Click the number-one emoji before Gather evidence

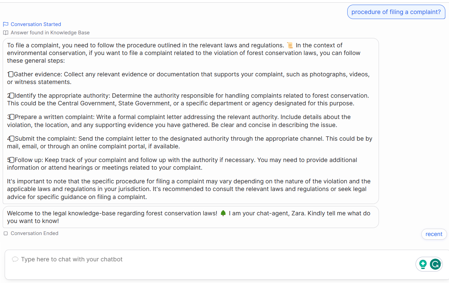[9, 74]
